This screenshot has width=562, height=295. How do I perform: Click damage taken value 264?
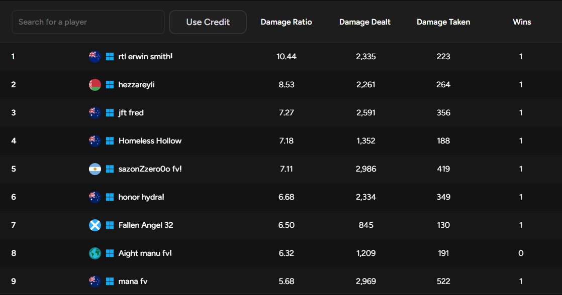[443, 85]
